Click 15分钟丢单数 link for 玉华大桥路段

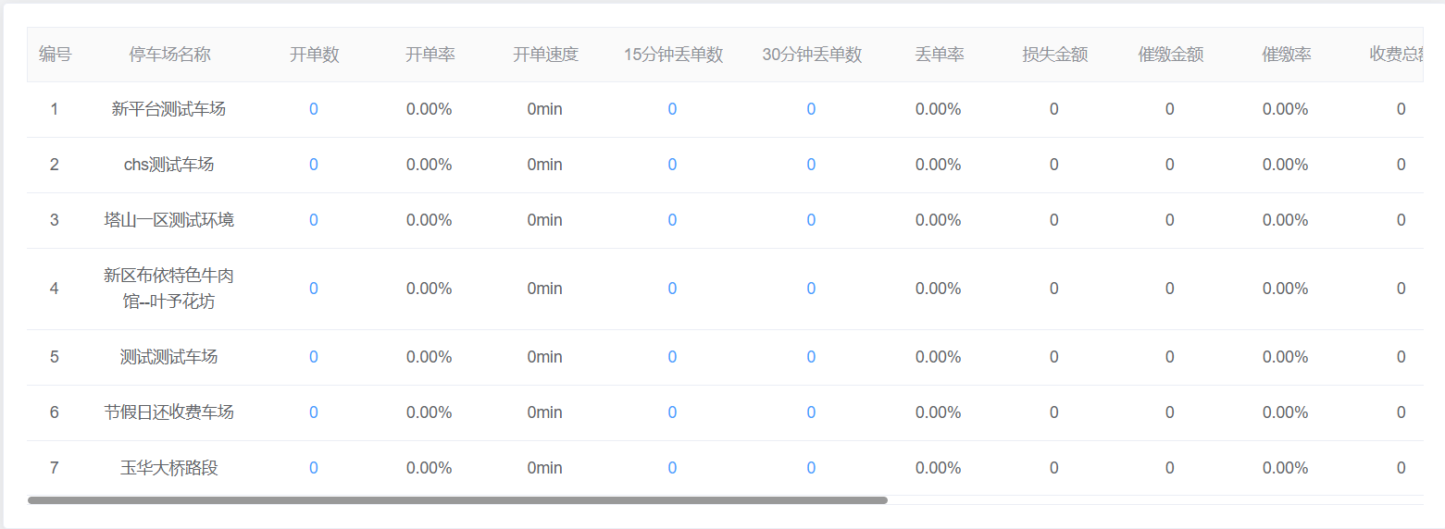[x=672, y=468]
